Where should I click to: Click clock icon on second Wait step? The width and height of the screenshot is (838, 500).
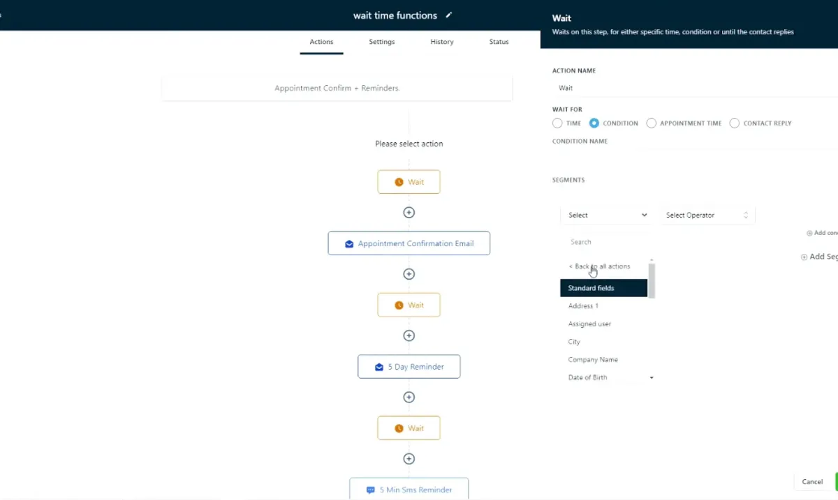click(399, 305)
